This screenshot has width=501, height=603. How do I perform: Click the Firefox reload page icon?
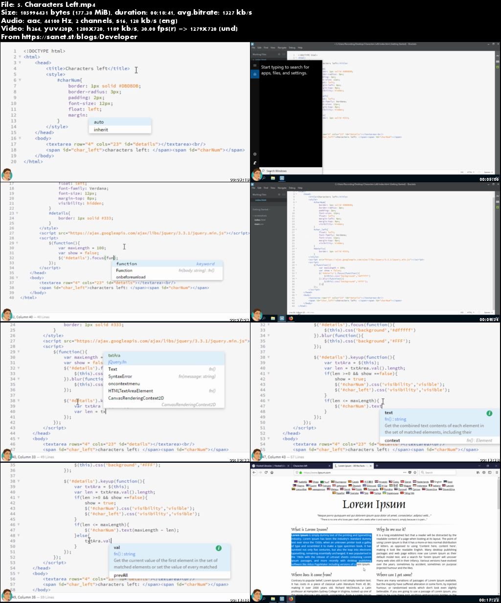pos(266,473)
